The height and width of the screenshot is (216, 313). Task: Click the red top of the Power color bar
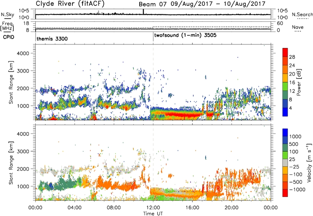285,52
